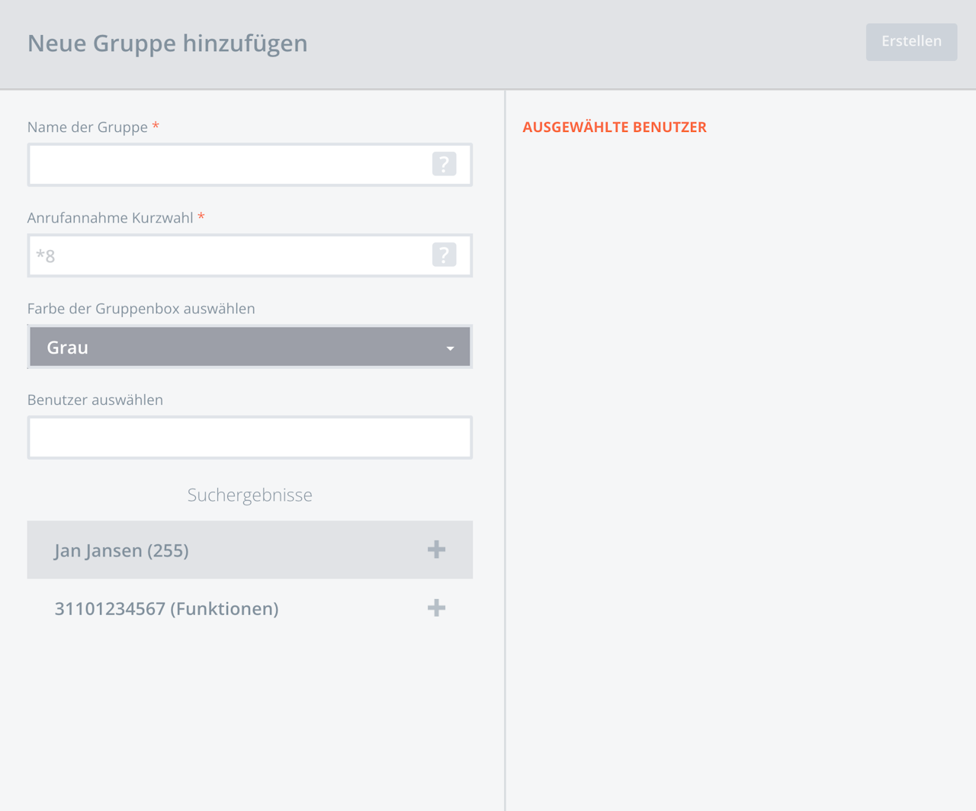Click the Benutzer auswählen label
The height and width of the screenshot is (811, 976).
[x=95, y=400]
